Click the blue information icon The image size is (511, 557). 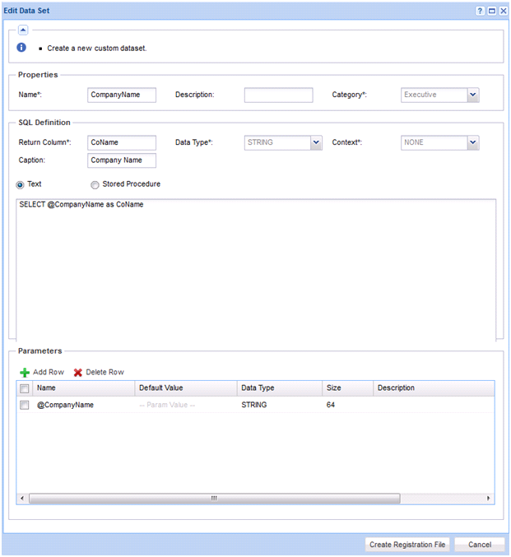[22, 48]
